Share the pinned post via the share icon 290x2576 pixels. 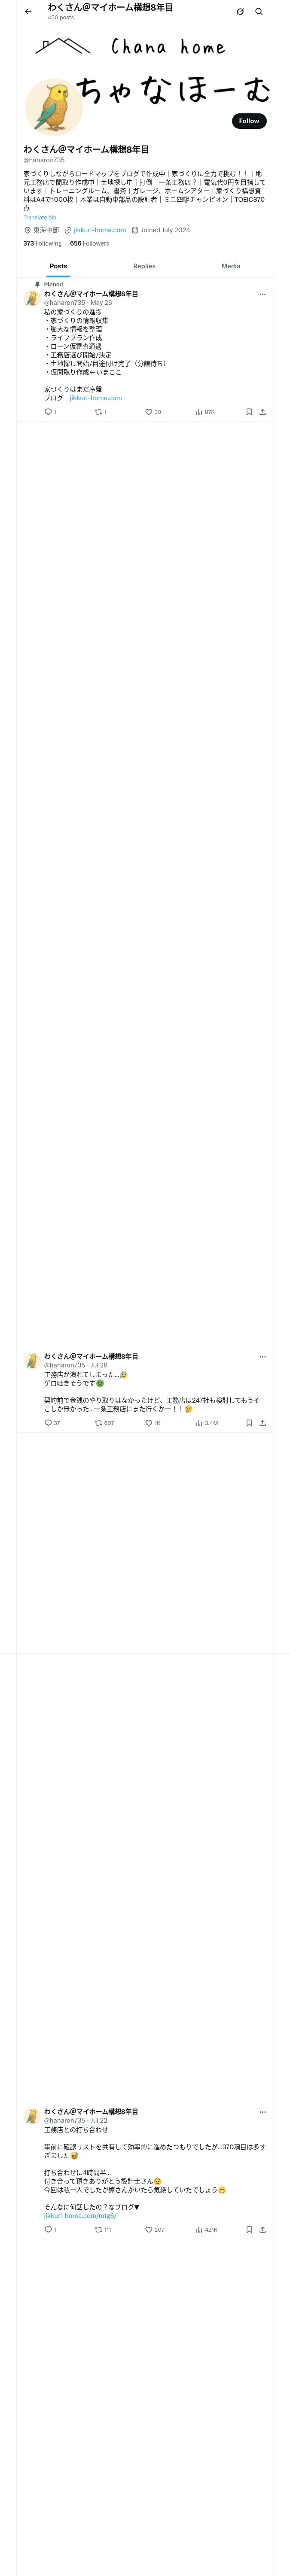tap(262, 412)
